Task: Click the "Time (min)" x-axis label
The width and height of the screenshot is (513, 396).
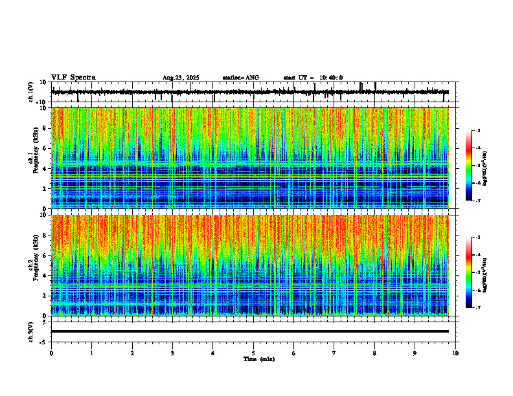Action: pos(259,359)
